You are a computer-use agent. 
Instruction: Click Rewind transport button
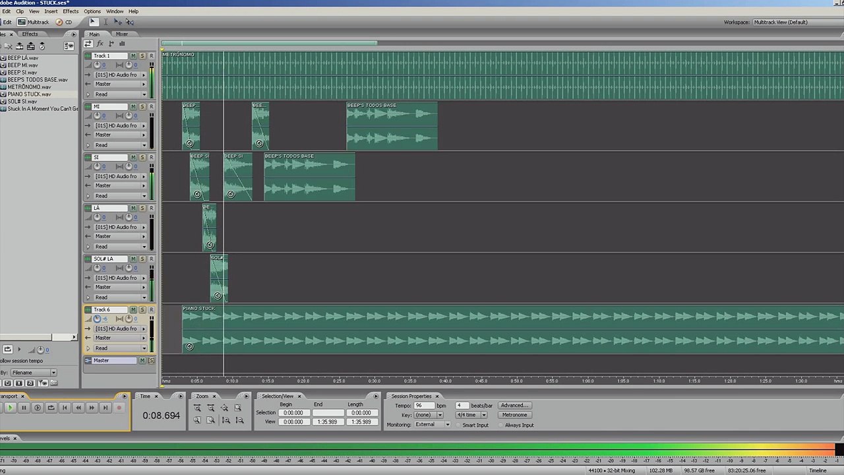point(78,408)
